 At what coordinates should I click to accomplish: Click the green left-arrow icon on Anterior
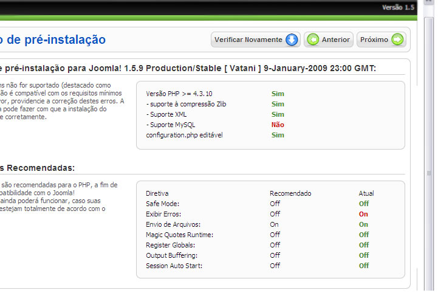coord(313,40)
